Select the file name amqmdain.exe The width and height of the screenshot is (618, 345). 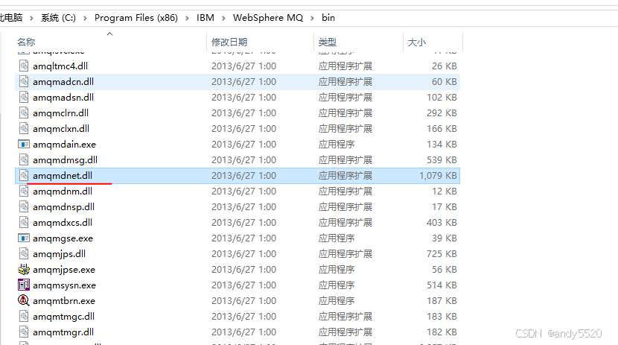[64, 145]
